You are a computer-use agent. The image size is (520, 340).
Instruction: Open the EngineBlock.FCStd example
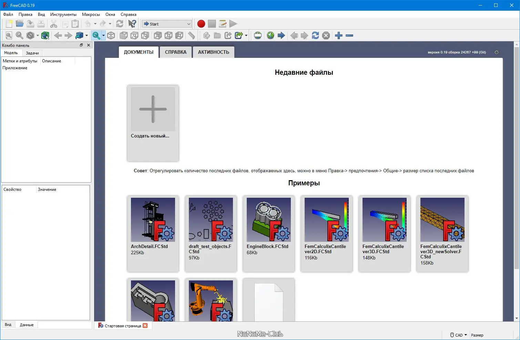tap(269, 234)
